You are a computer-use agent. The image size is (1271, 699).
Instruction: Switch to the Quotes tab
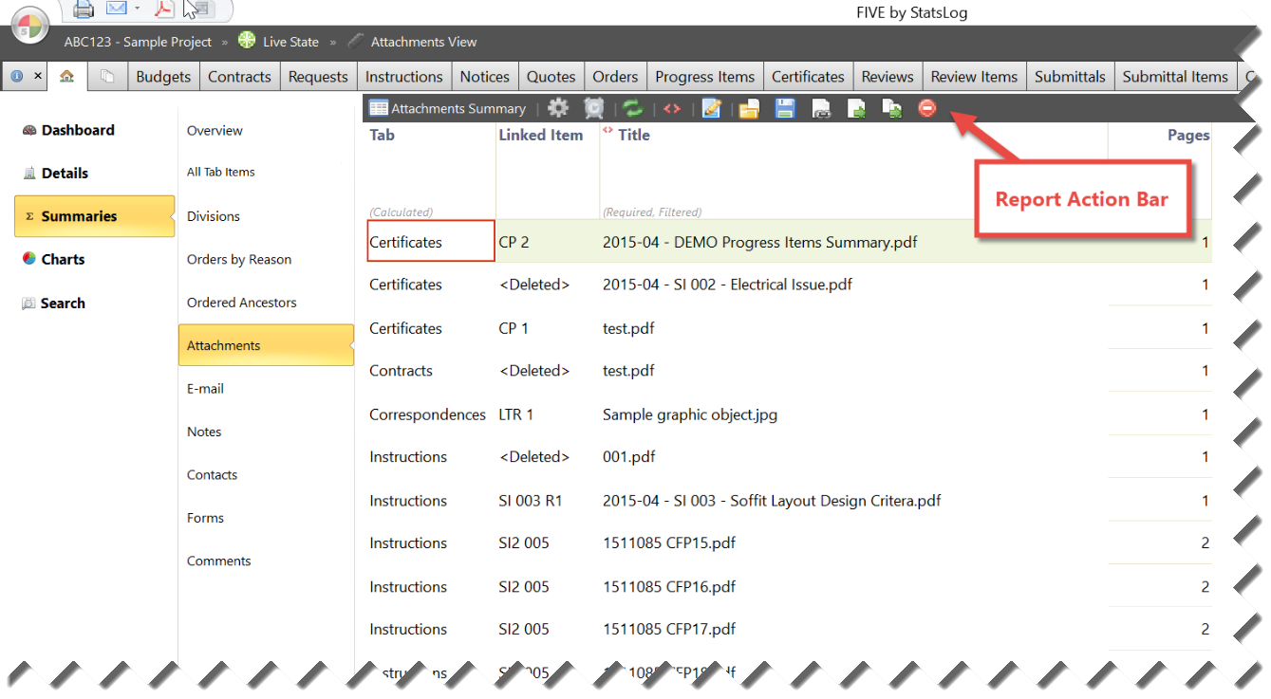pos(551,77)
